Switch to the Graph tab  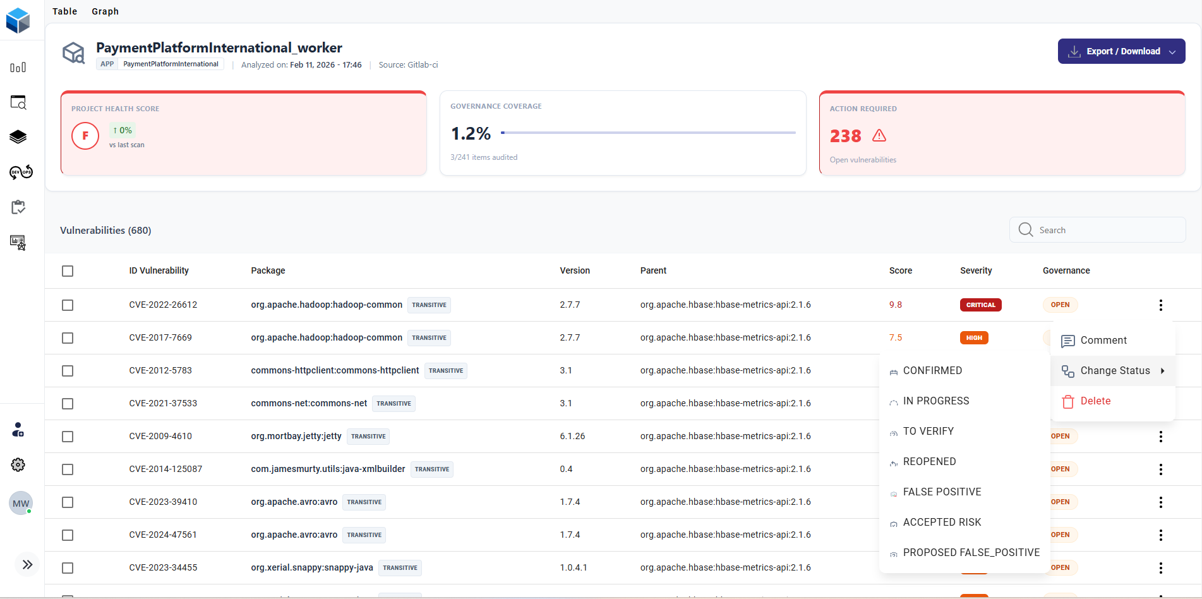tap(105, 11)
